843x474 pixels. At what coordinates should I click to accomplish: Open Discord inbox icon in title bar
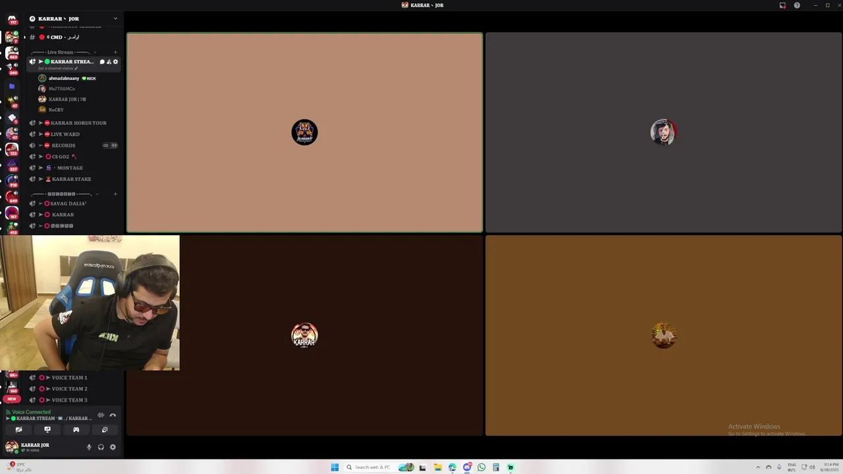782,5
